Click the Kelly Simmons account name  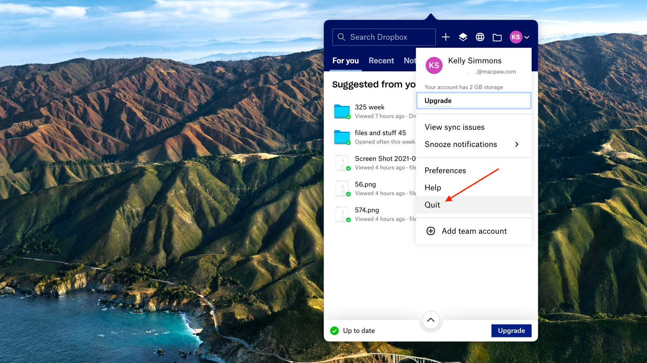click(x=475, y=60)
